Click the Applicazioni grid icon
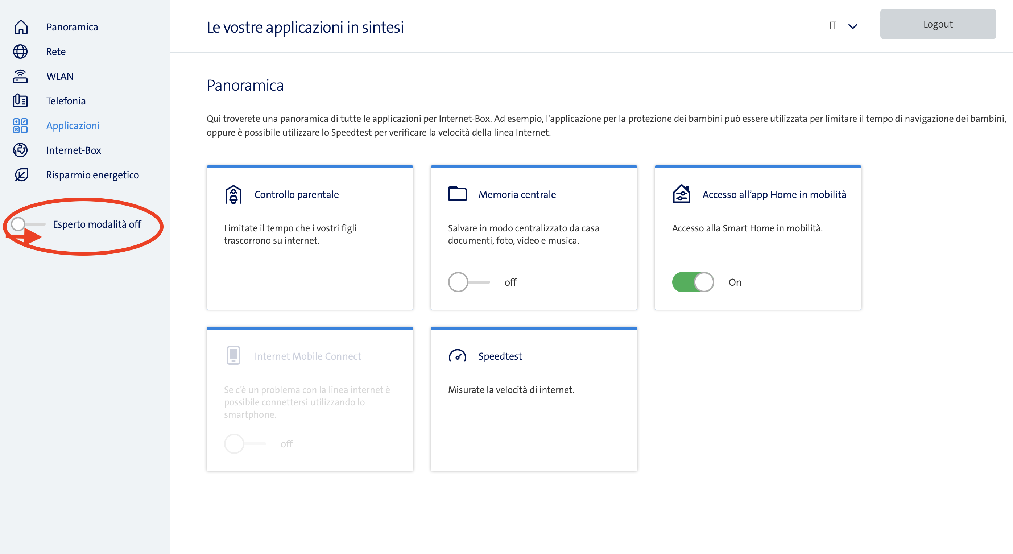Screen dimensions: 1013x554 pos(20,125)
